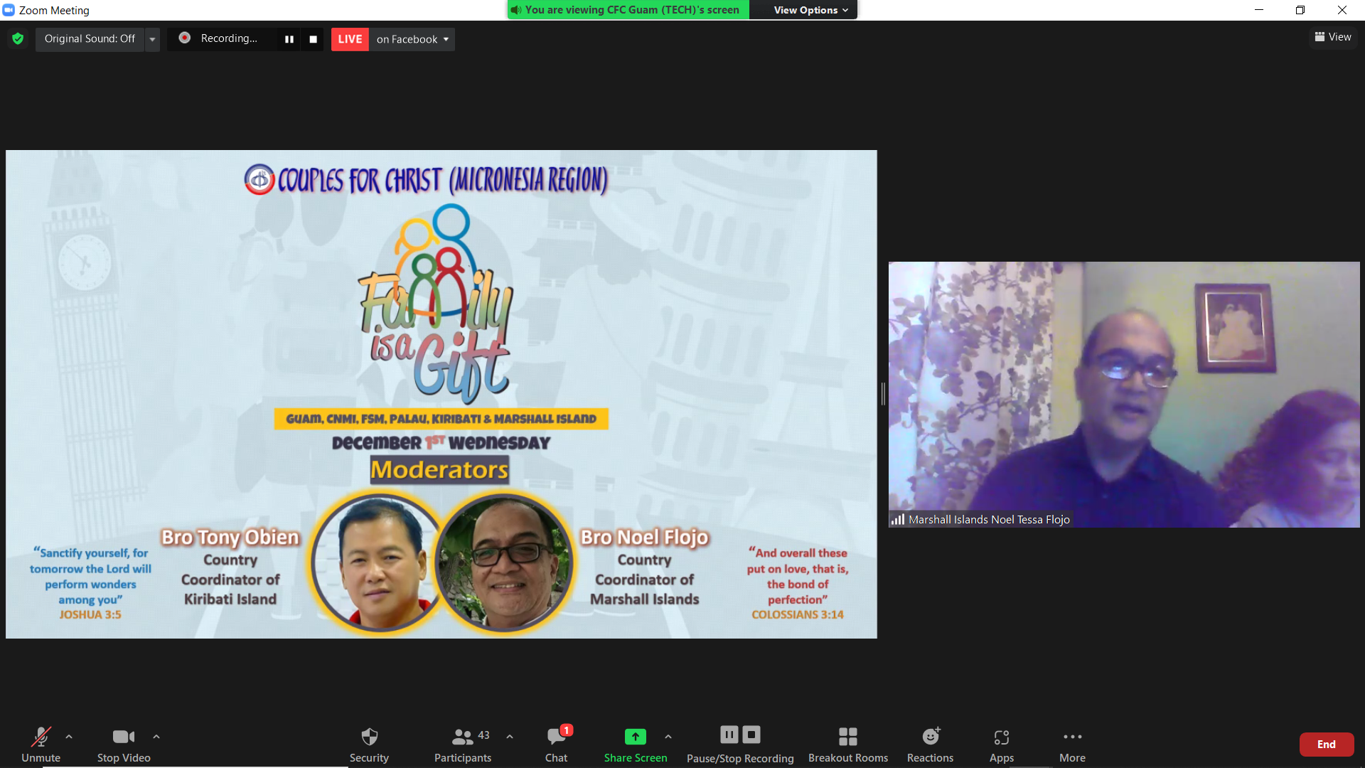
Task: Unmute the microphone
Action: [x=41, y=744]
